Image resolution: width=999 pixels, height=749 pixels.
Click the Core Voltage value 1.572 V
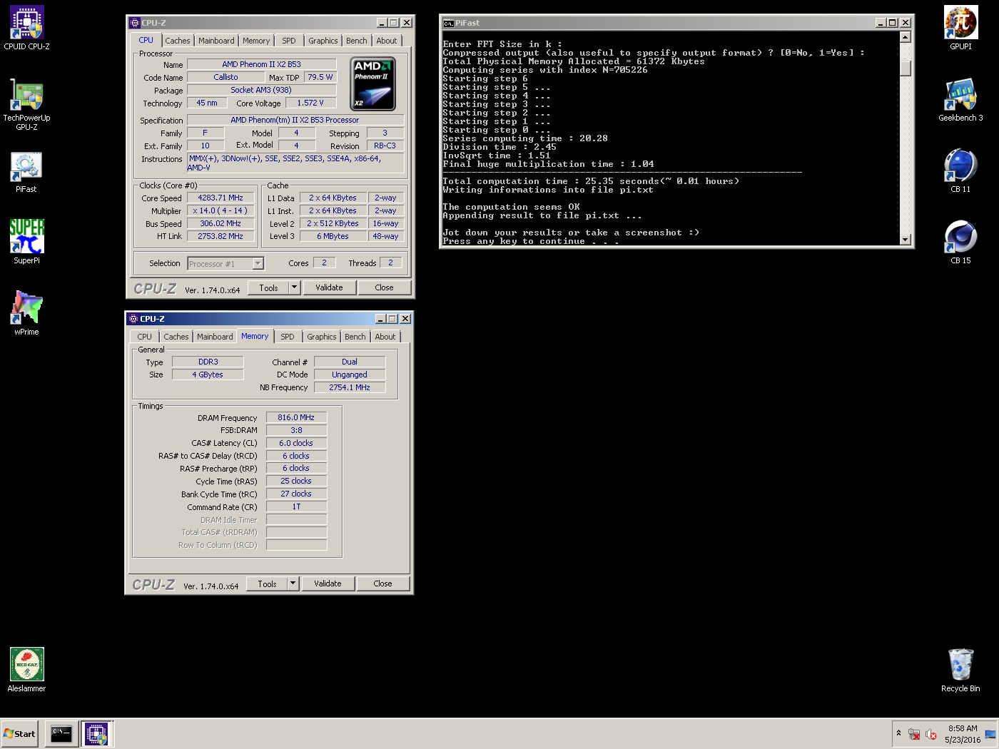[x=310, y=103]
